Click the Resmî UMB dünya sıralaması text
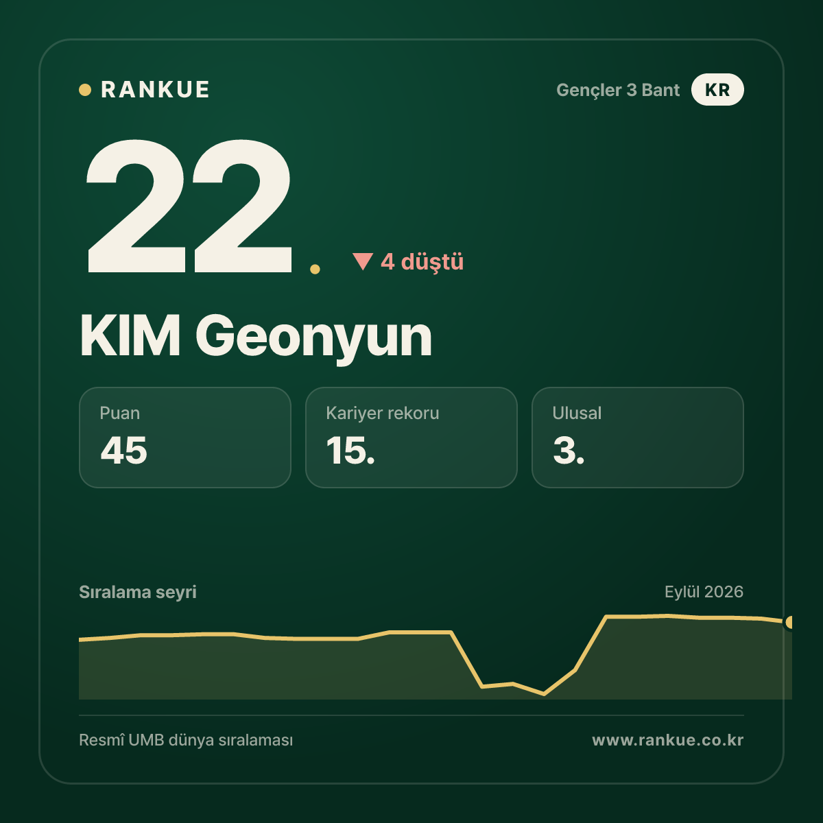The image size is (823, 823). pos(186,740)
